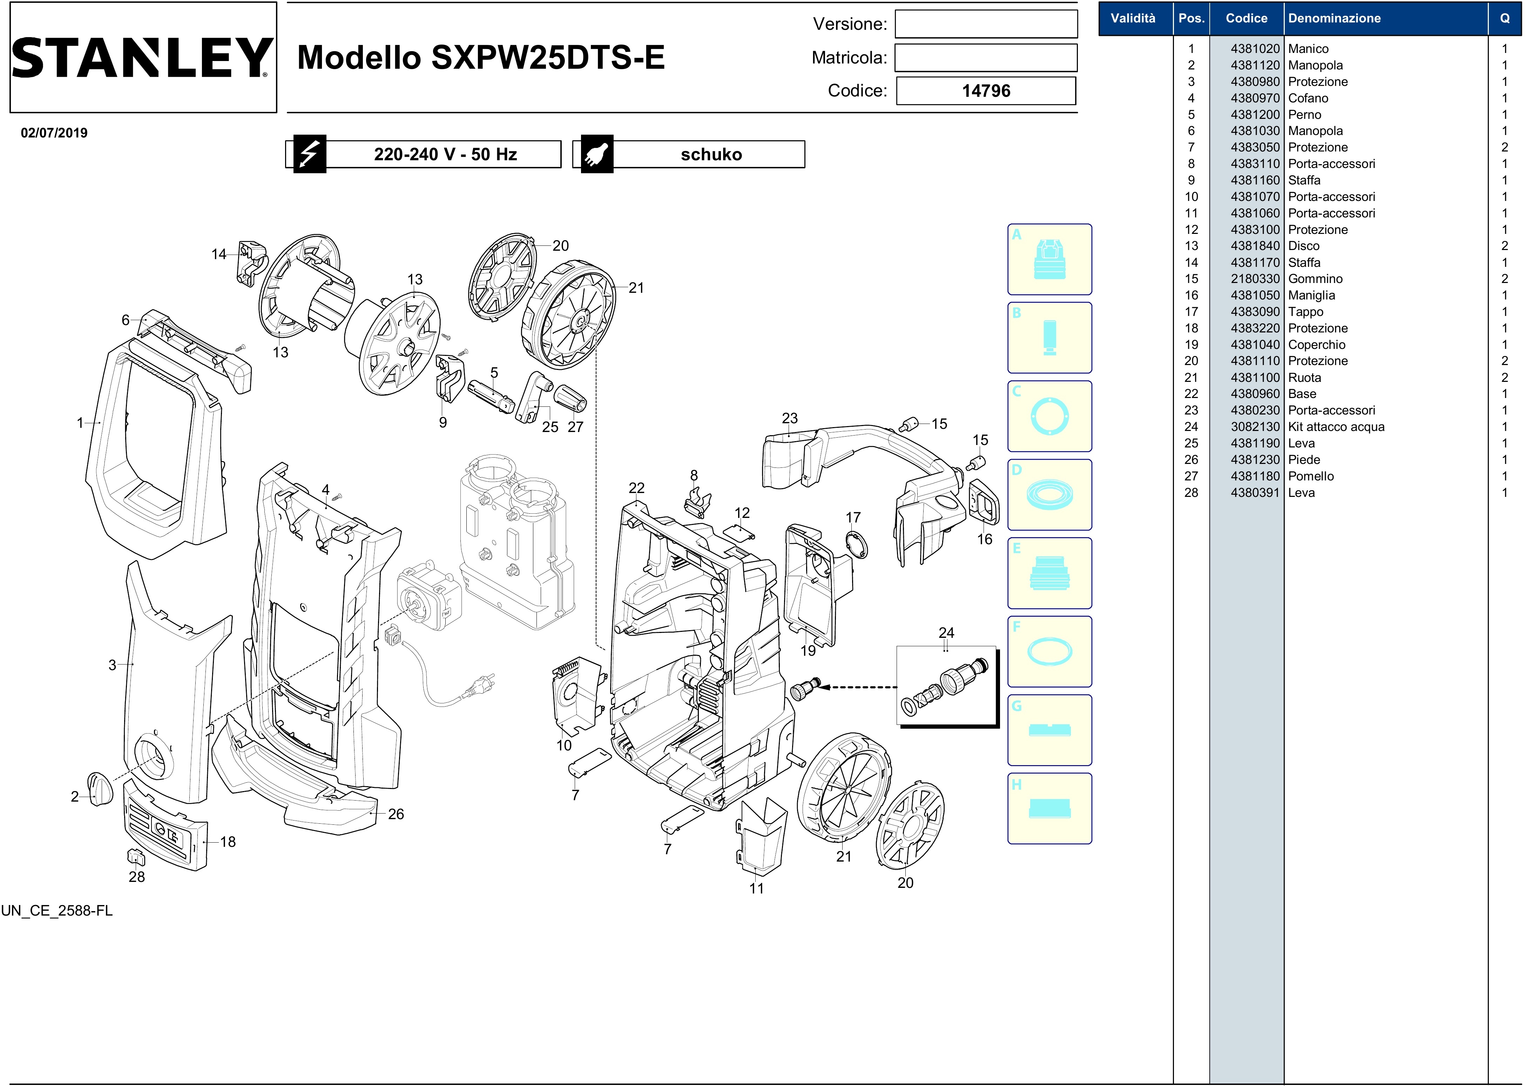Click the Versione input field
The width and height of the screenshot is (1526, 1086).
coord(986,24)
